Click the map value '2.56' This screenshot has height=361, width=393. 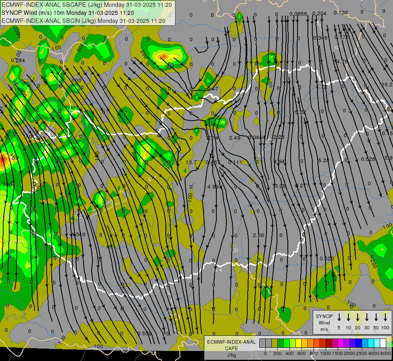tap(259, 235)
